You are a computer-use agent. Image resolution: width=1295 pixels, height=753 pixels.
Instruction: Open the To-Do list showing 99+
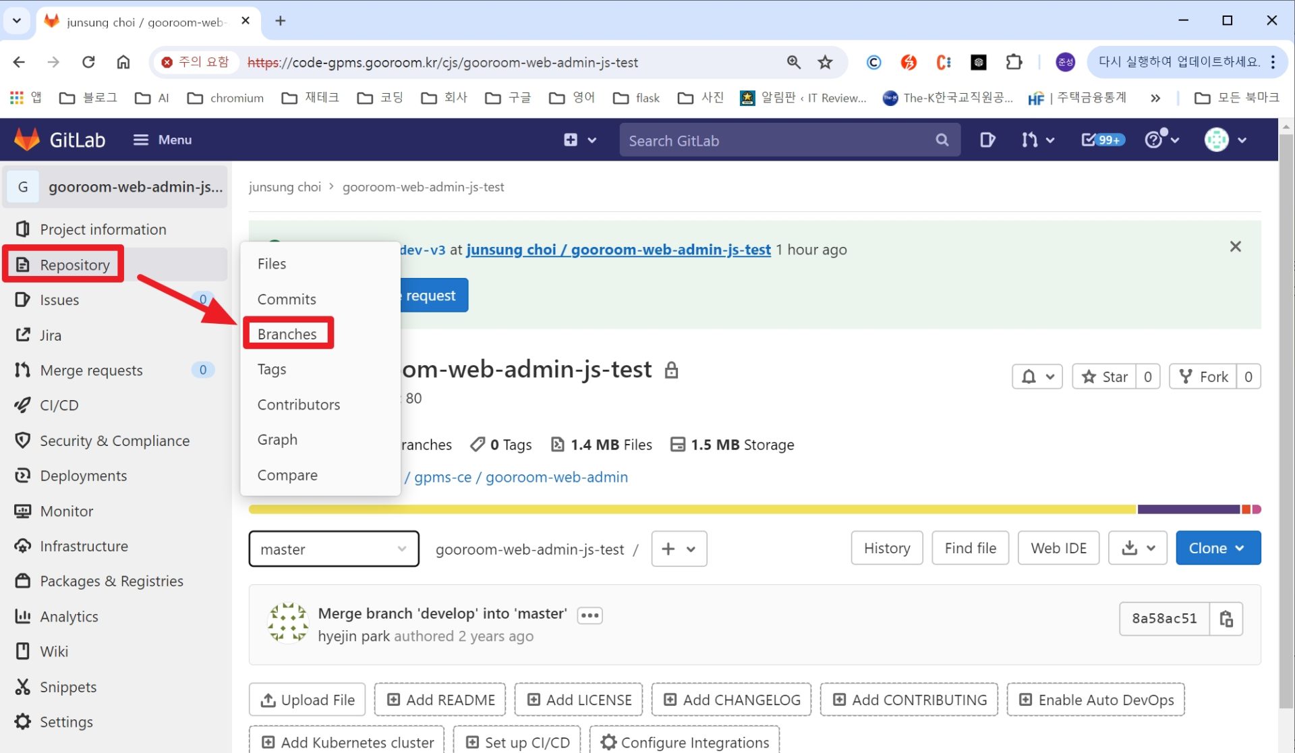point(1101,140)
